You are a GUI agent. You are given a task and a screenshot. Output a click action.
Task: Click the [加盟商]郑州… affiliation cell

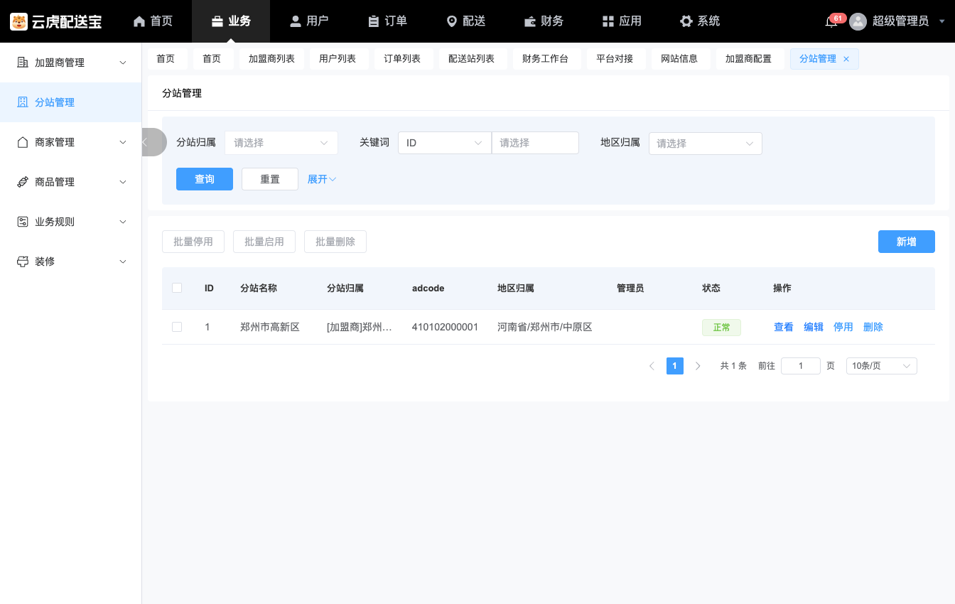[360, 327]
